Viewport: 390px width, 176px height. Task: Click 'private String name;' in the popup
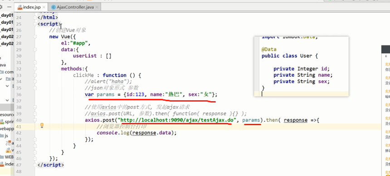click(303, 75)
